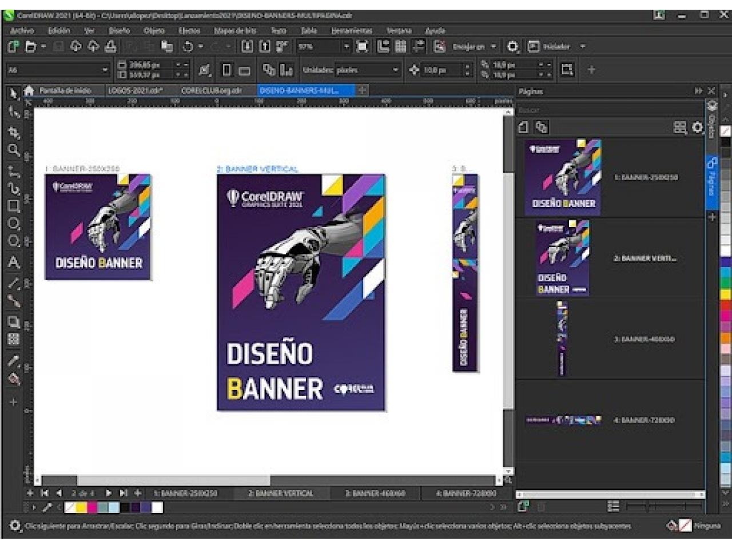732x549 pixels.
Task: Select the Rectangle tool
Action: 14,206
